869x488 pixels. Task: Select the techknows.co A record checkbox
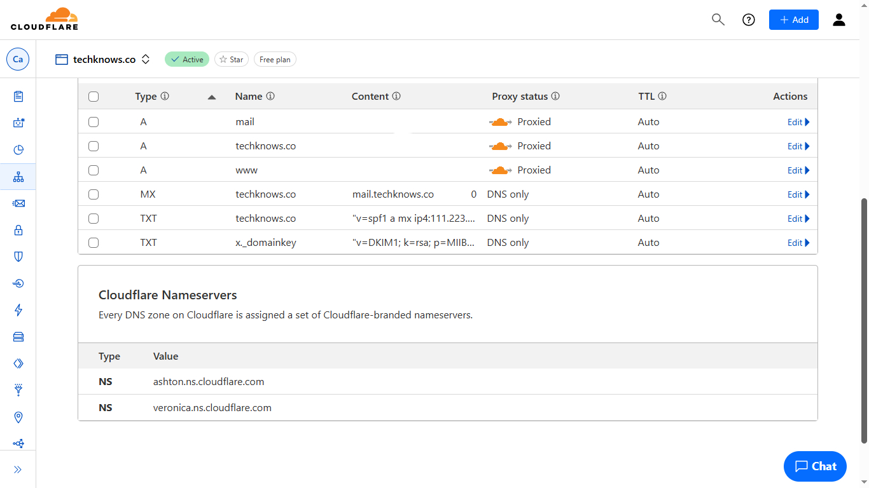click(x=94, y=146)
